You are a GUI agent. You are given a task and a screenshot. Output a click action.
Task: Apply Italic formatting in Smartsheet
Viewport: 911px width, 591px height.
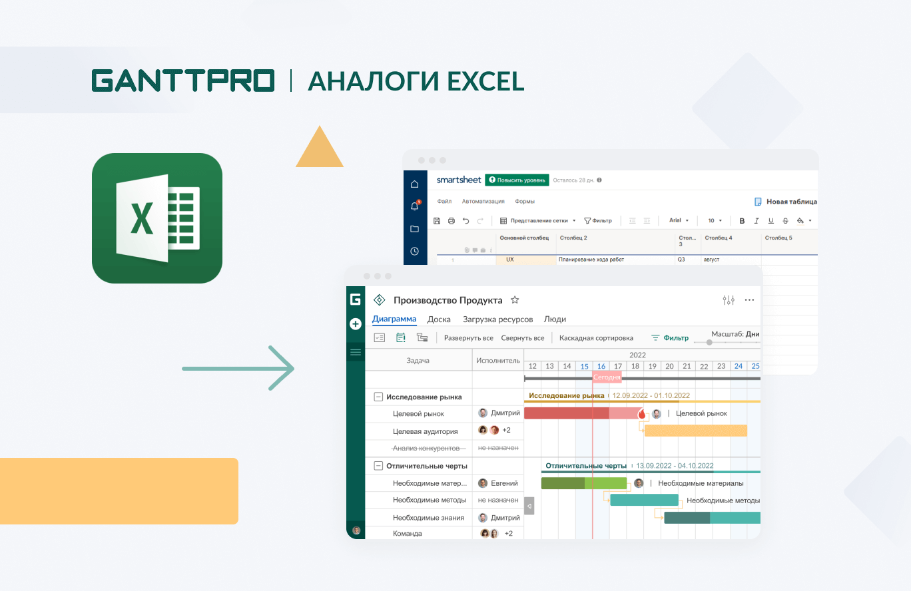(x=756, y=220)
